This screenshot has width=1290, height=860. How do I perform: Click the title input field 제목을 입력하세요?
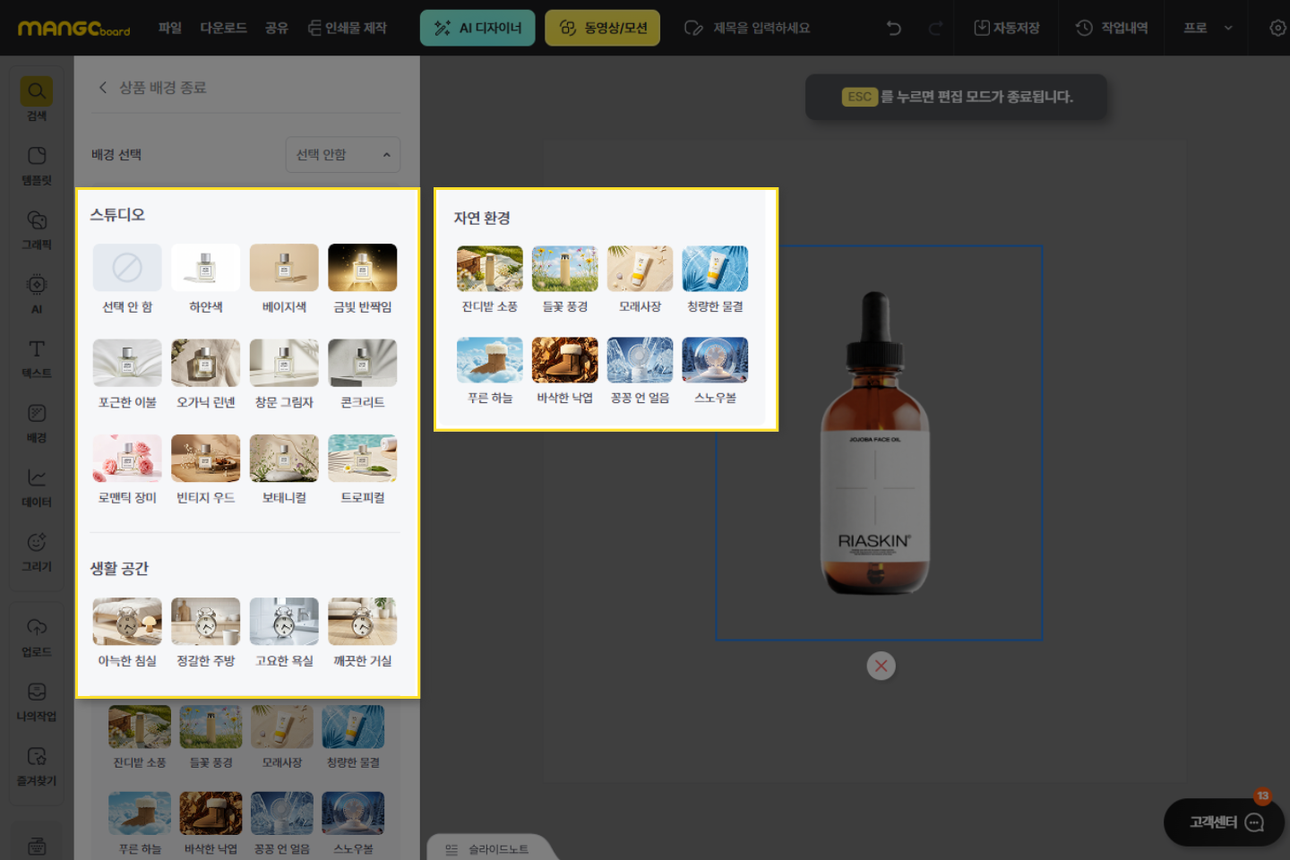pyautogui.click(x=761, y=28)
